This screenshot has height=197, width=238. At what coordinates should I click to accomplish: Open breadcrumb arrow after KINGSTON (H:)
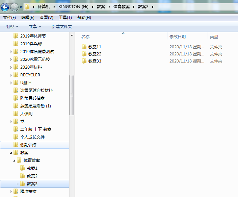pos(92,7)
